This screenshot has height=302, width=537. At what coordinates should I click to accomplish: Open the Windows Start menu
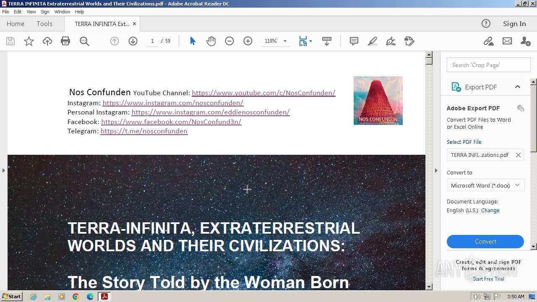[11, 297]
